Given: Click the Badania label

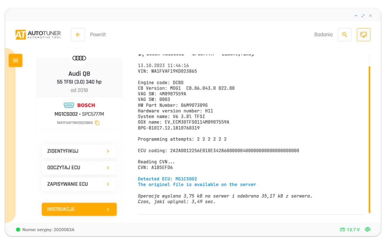Looking at the screenshot, I should (x=323, y=35).
